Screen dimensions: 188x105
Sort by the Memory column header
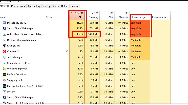tap(92, 15)
